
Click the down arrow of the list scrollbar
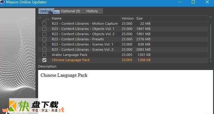(x=211, y=61)
